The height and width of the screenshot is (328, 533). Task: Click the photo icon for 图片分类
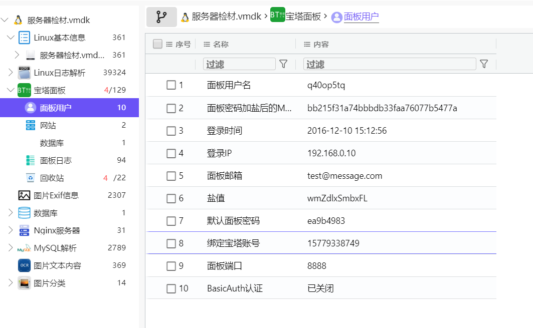point(24,283)
